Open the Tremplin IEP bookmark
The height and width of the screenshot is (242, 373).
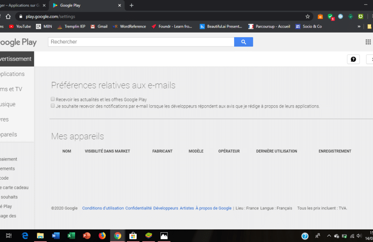coord(71,27)
